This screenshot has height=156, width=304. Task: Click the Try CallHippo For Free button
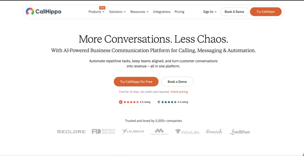click(x=136, y=82)
